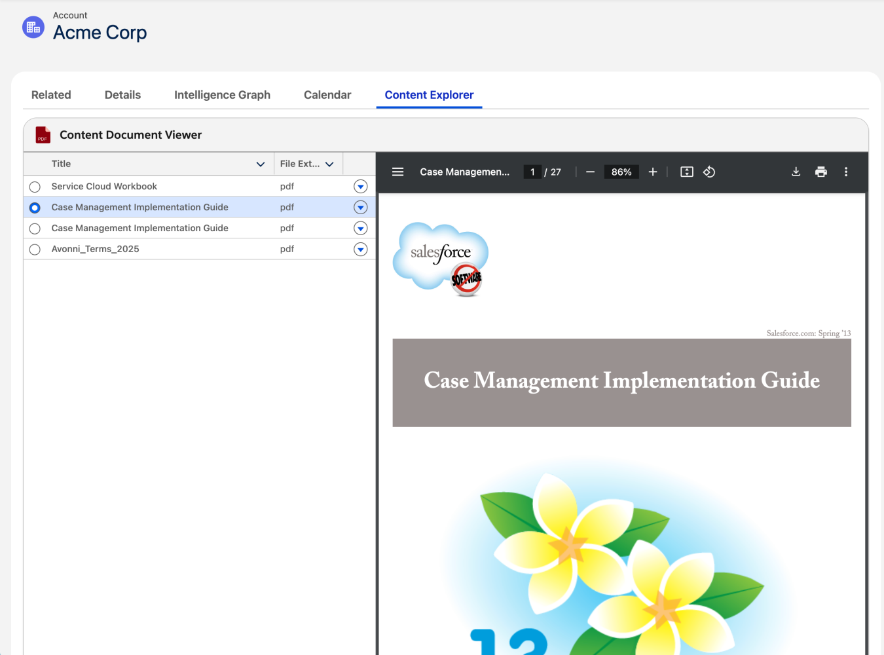
Task: Click the pdf extension in Service Cloud Workbook row
Action: point(287,187)
